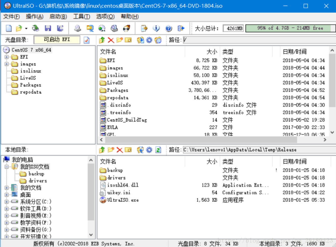Expand the 系统分区(C:) drive node
The image size is (336, 247).
7,202
